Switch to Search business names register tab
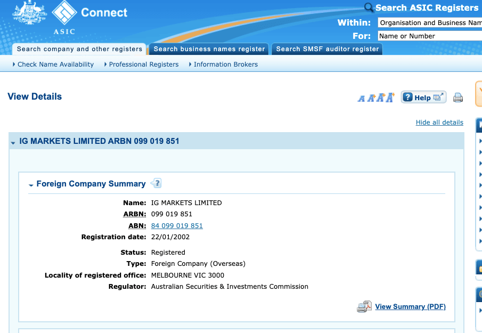Image resolution: width=482 pixels, height=333 pixels. point(209,49)
